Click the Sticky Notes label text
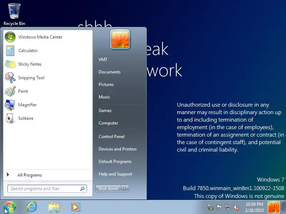This screenshot has height=214, width=286. 30,64
